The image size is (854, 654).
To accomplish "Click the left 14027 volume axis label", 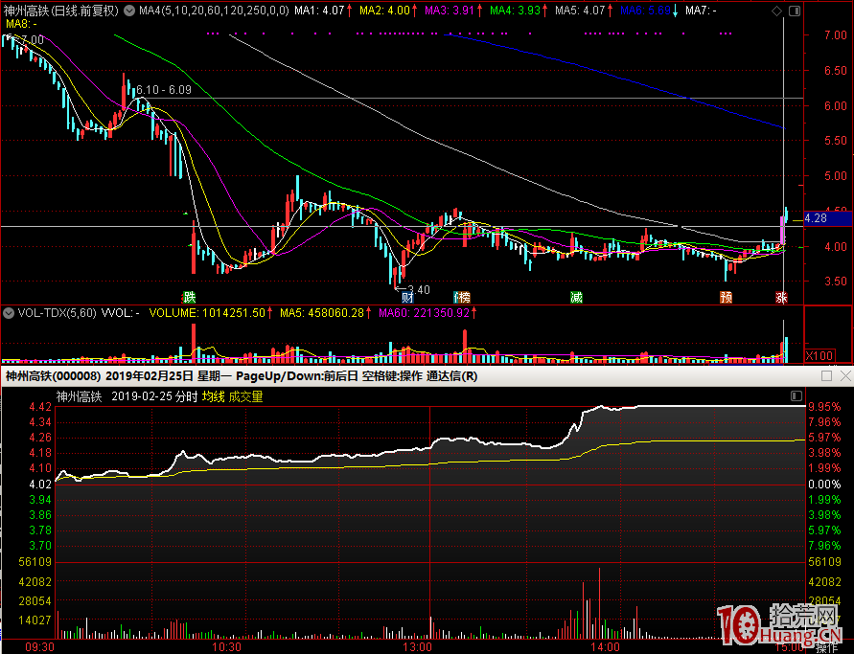I will coord(35,620).
